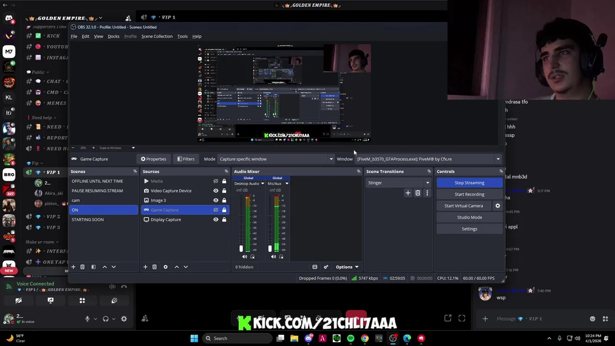Mute Desktop Audio speaker icon
The image size is (615, 346).
click(x=245, y=257)
